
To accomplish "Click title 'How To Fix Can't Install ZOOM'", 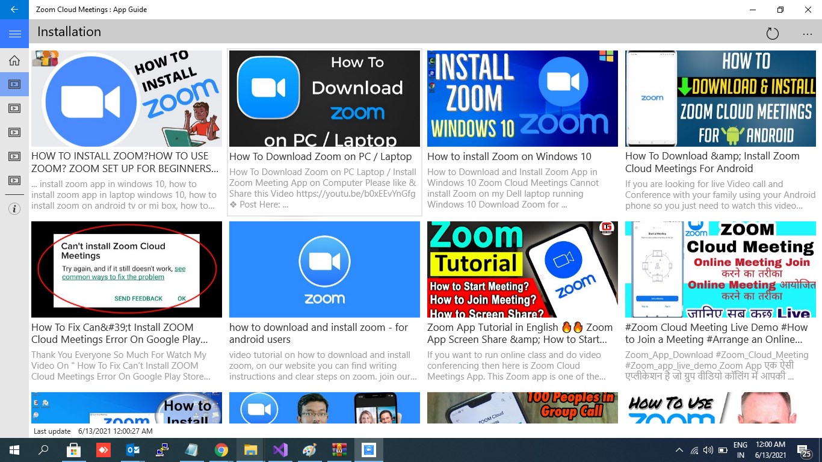I will [120, 333].
